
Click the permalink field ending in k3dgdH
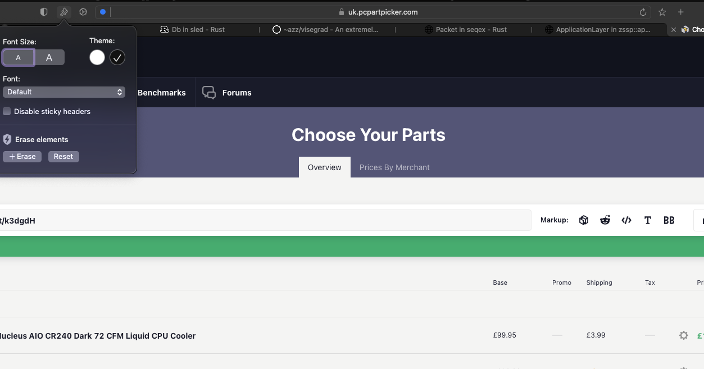pyautogui.click(x=264, y=221)
